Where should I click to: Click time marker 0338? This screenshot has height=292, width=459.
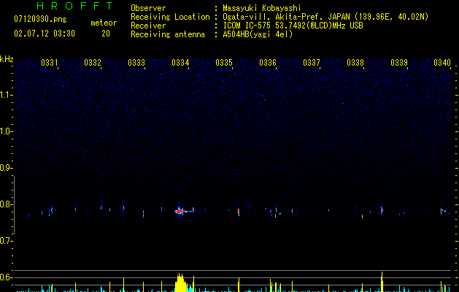[355, 62]
